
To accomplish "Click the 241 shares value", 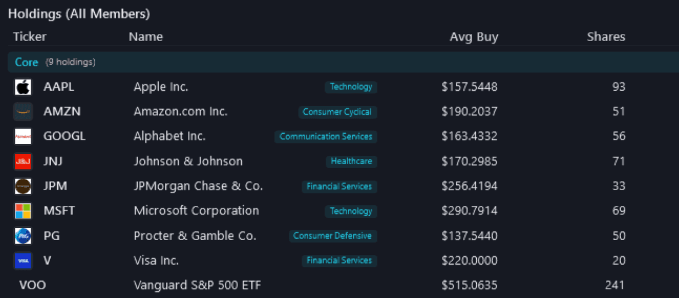I will [x=614, y=286].
